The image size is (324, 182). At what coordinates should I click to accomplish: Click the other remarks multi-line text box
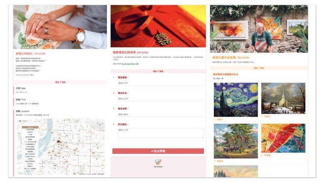(x=161, y=133)
